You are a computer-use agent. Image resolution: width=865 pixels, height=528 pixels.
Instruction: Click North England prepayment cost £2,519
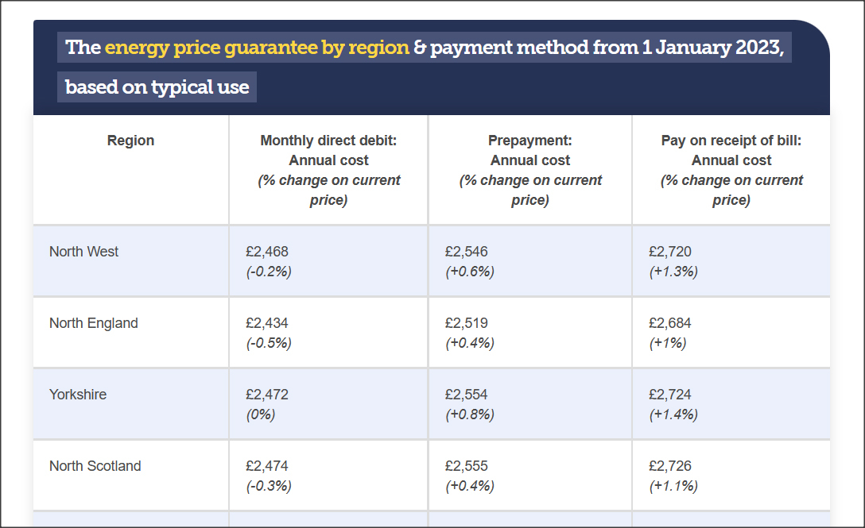[x=467, y=323]
